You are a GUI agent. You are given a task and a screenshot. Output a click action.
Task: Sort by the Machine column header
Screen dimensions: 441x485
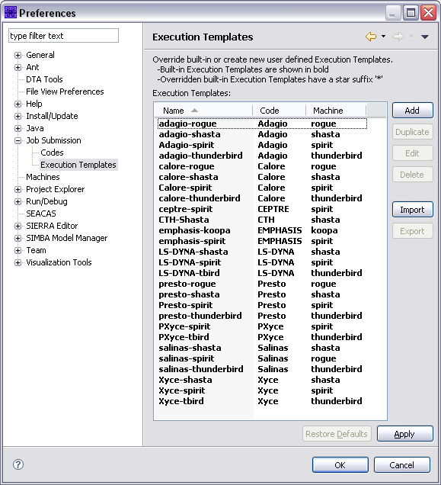[x=336, y=111]
